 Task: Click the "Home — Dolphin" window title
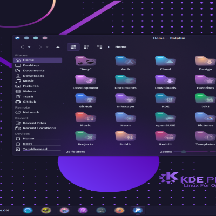click(169, 38)
